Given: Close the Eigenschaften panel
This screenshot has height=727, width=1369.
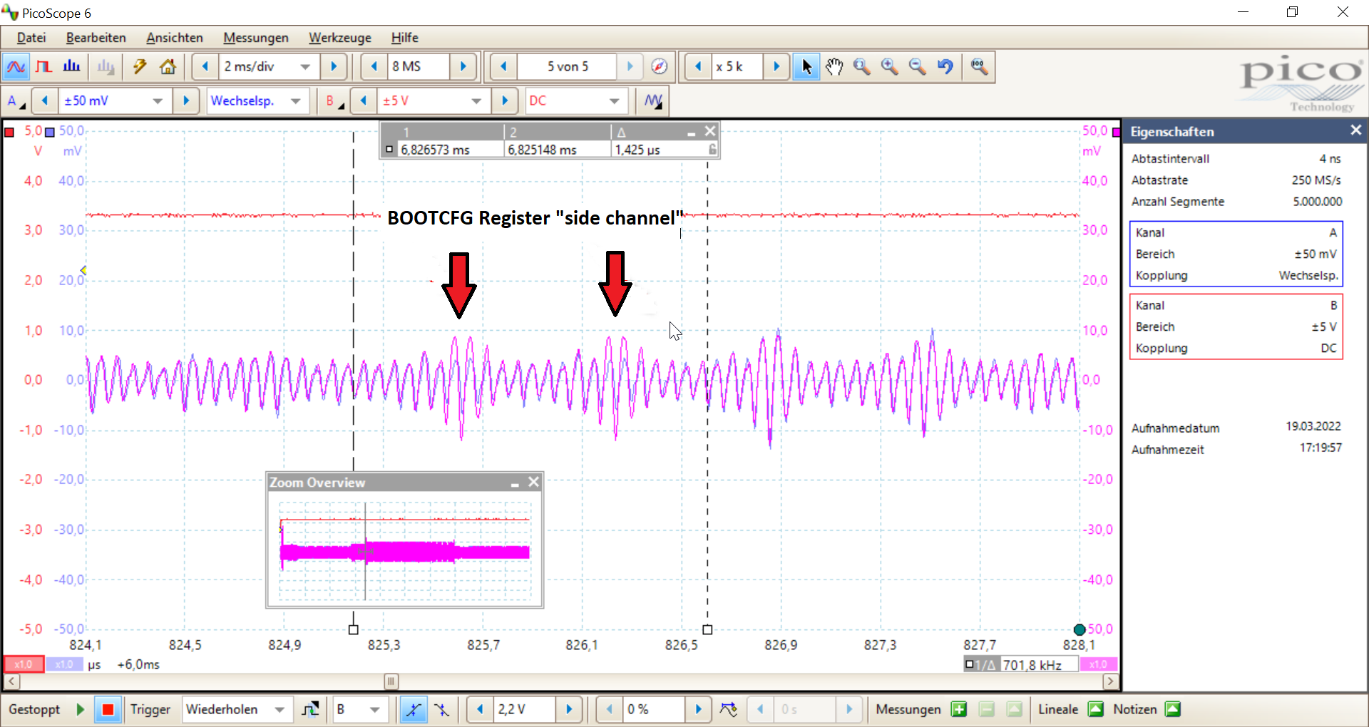Looking at the screenshot, I should pyautogui.click(x=1355, y=130).
